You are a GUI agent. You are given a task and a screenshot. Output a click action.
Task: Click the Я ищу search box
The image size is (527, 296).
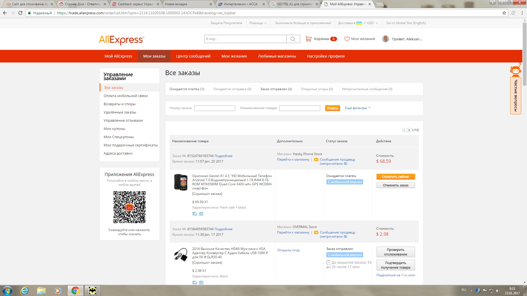[245, 39]
